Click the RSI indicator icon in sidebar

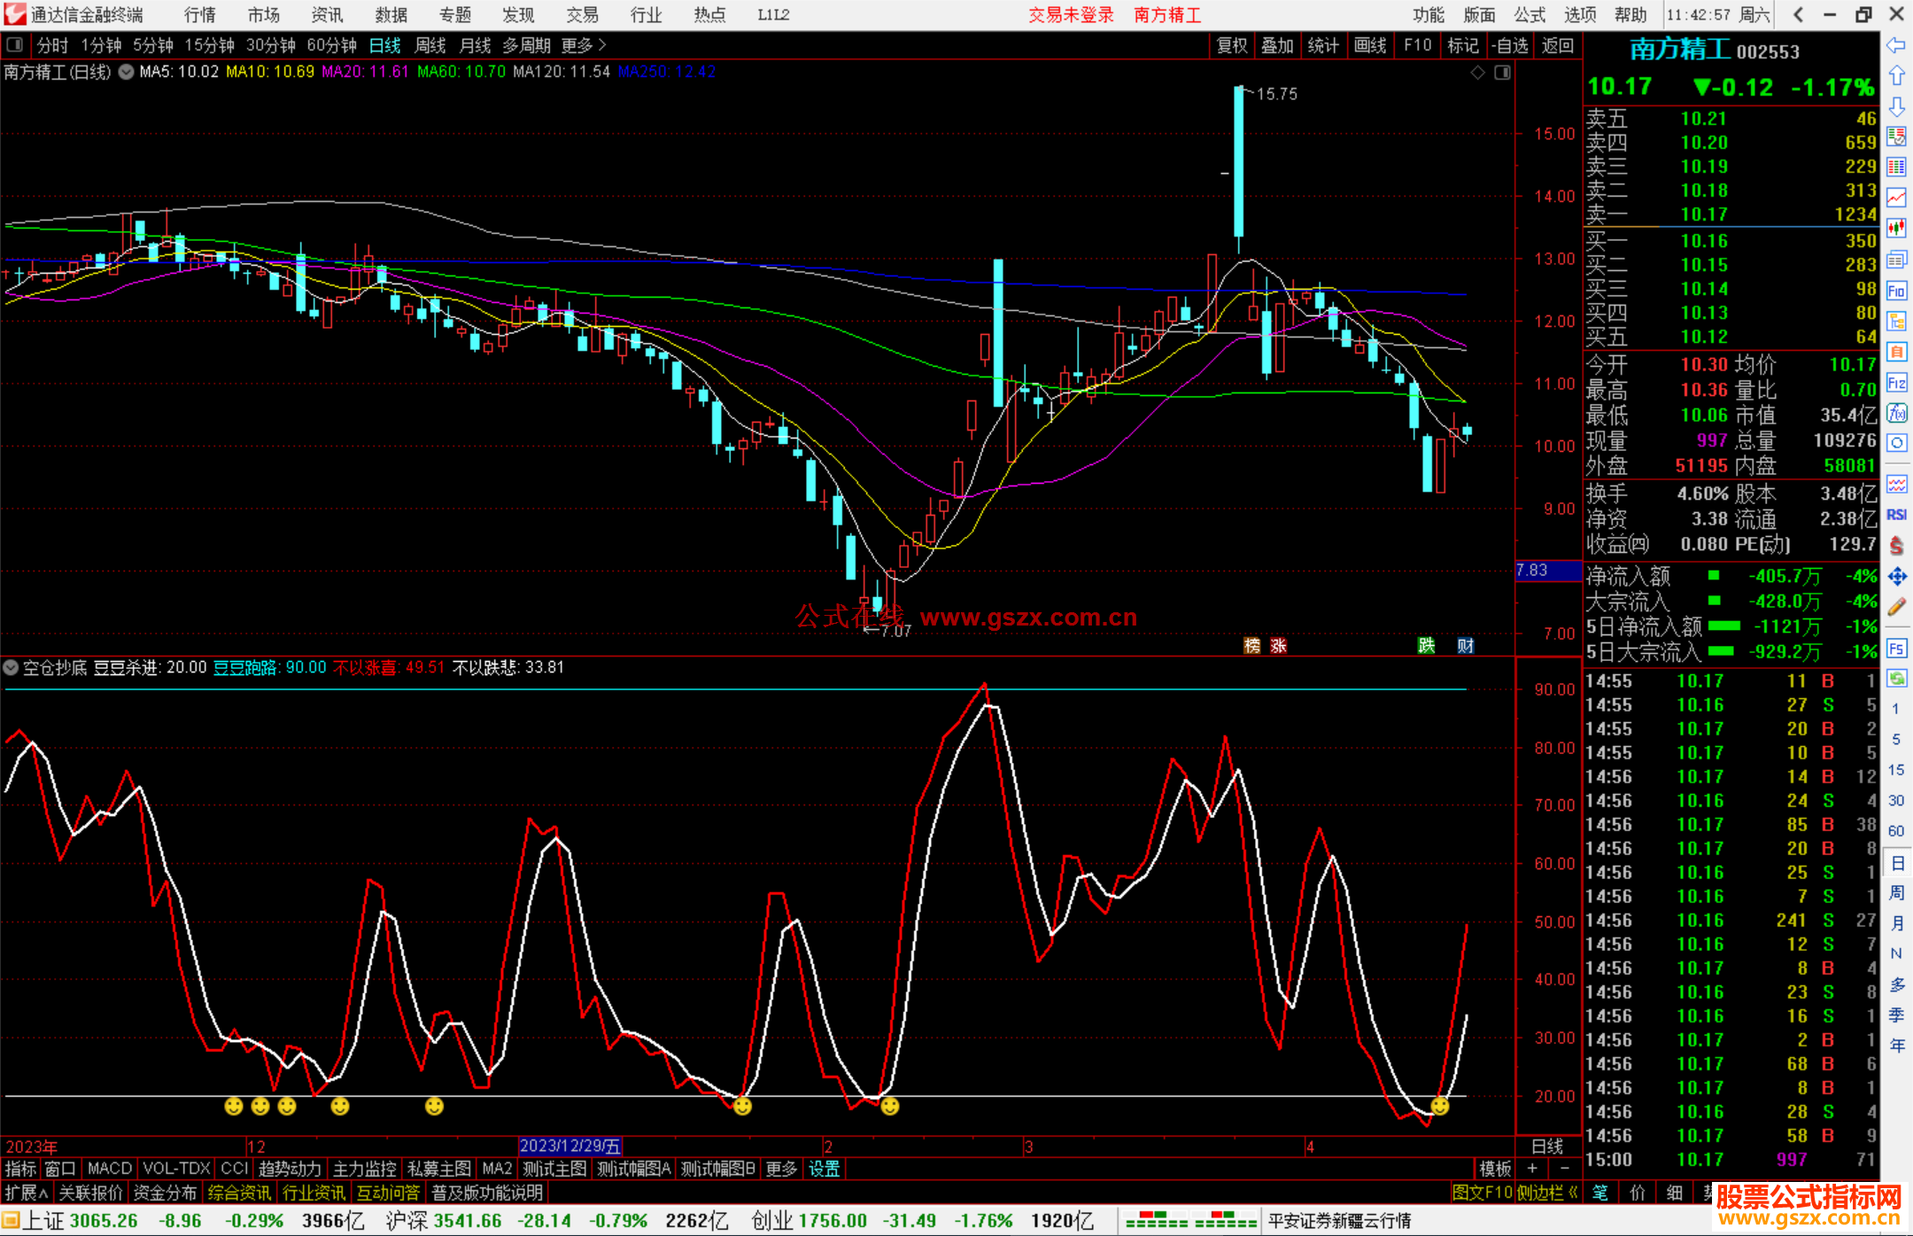coord(1896,515)
